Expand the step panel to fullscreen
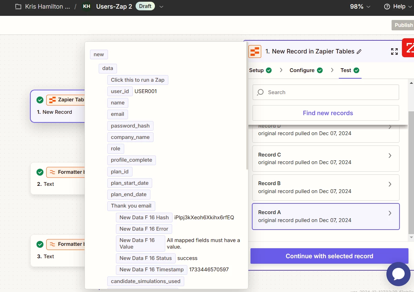The image size is (414, 292). (x=394, y=51)
